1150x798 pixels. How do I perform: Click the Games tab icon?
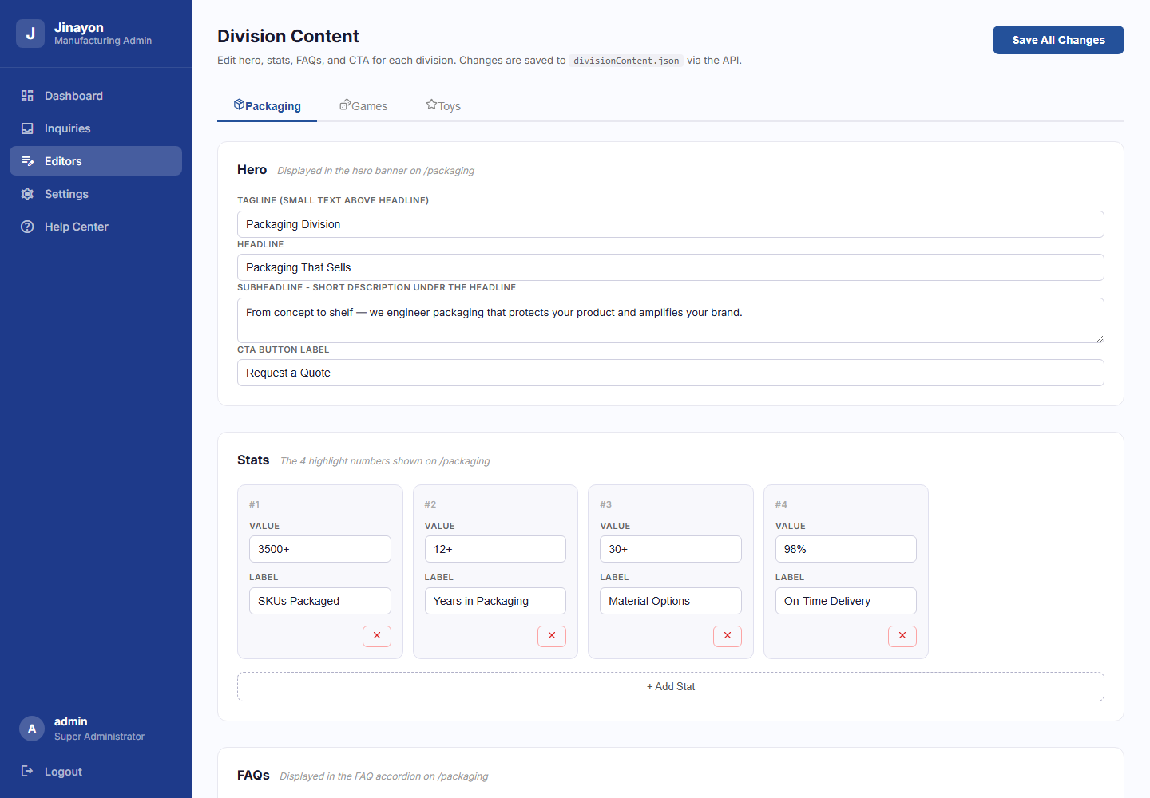345,105
